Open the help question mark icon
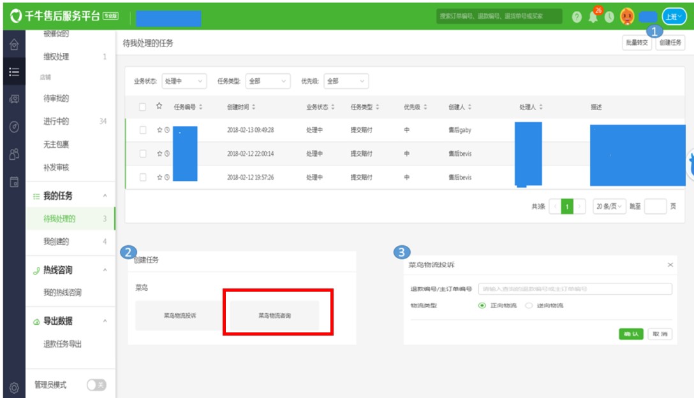 [x=577, y=17]
